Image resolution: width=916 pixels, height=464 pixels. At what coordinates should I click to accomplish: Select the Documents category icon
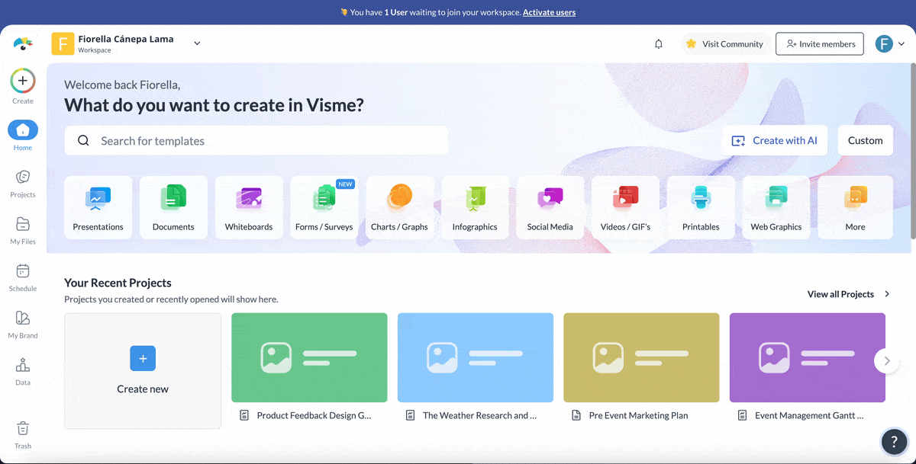(x=173, y=200)
